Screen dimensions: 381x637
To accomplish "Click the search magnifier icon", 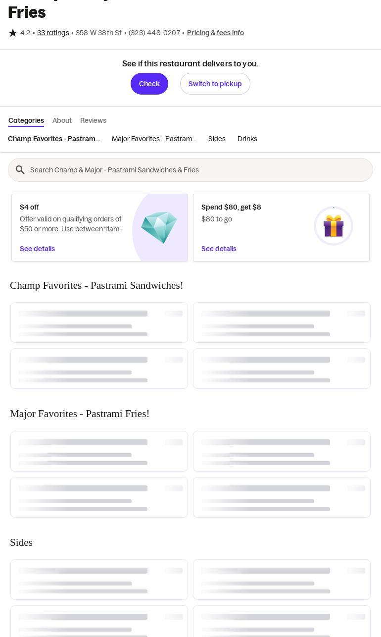I will (20, 170).
